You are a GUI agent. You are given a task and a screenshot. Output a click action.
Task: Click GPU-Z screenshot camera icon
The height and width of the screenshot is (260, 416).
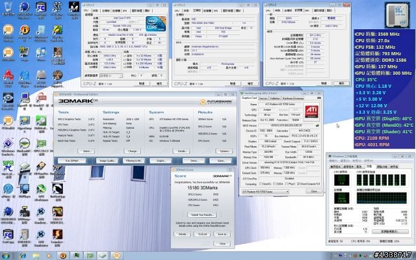click(319, 98)
